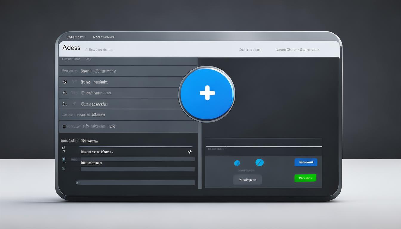The width and height of the screenshot is (401, 229).
Task: Click the horizontal slider track at bottom left
Action: pos(136,182)
